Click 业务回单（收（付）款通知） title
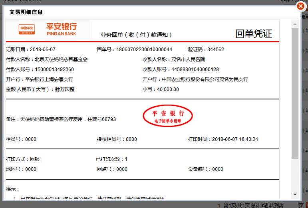 click(136, 35)
